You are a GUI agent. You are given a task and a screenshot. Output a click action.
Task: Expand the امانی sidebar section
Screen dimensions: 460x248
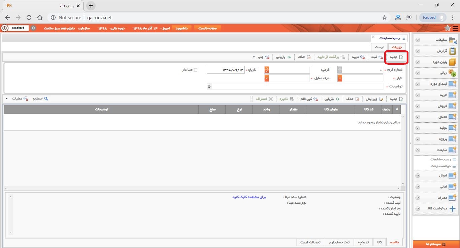(418, 187)
